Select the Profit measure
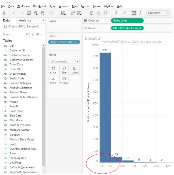 tap(13, 144)
